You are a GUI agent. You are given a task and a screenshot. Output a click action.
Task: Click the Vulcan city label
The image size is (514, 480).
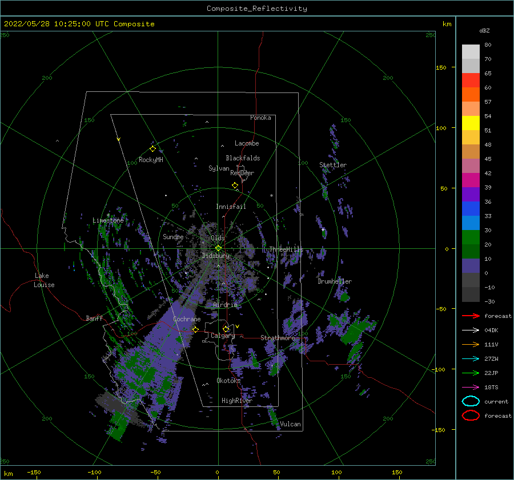(291, 424)
